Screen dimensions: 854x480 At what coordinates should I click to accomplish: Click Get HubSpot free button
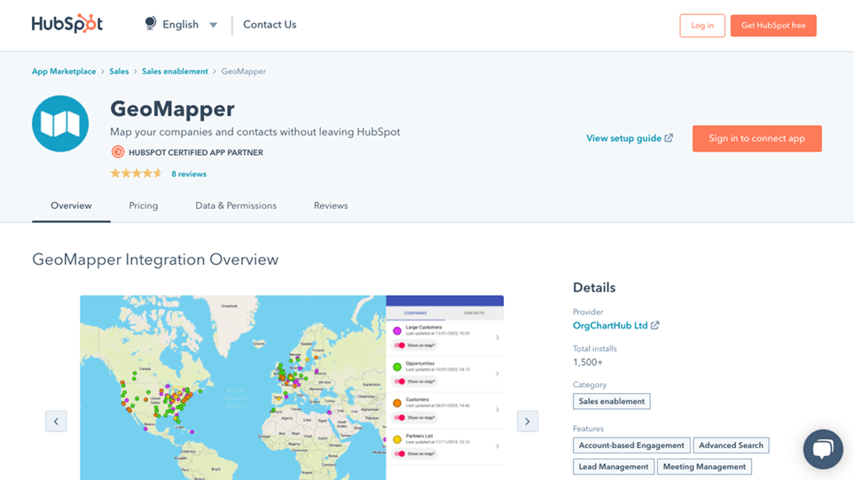[773, 26]
